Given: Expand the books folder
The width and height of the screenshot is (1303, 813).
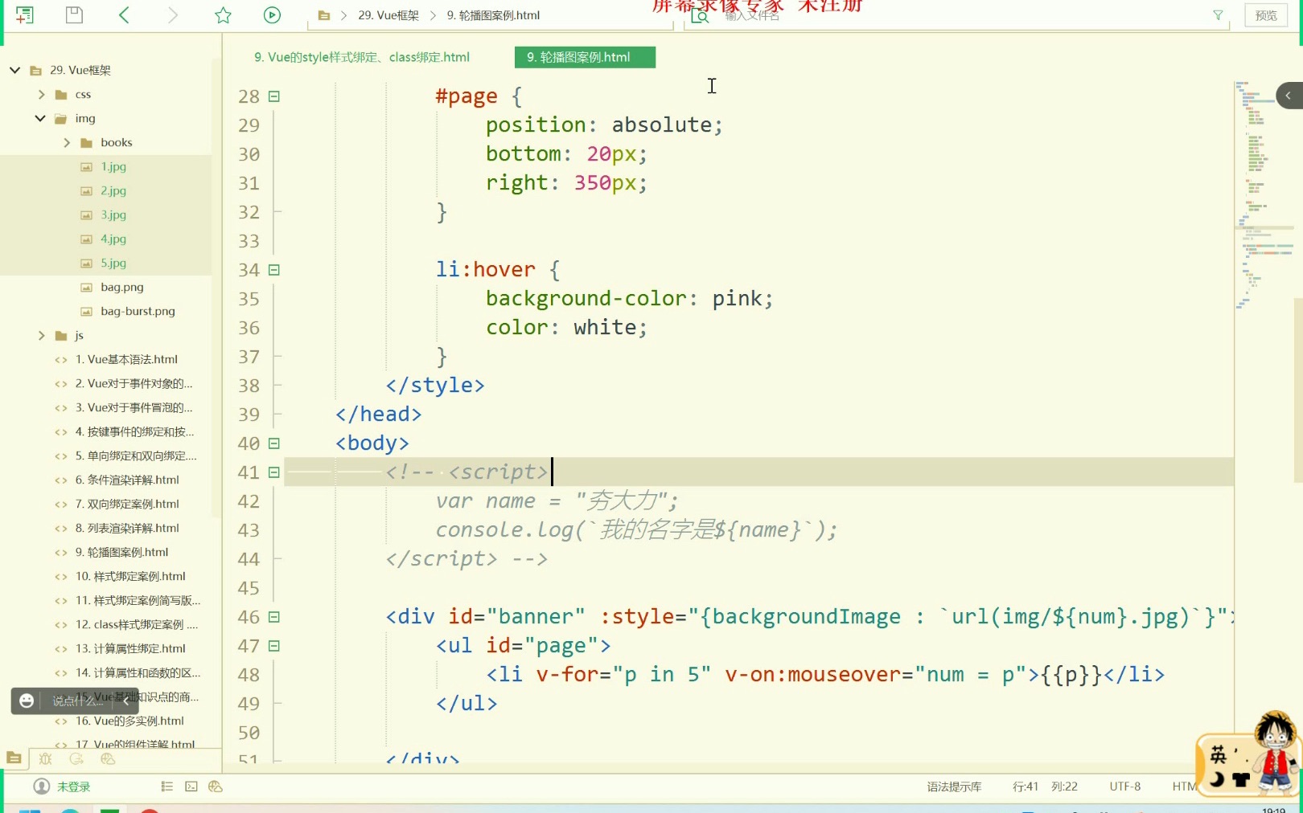Looking at the screenshot, I should [x=67, y=142].
